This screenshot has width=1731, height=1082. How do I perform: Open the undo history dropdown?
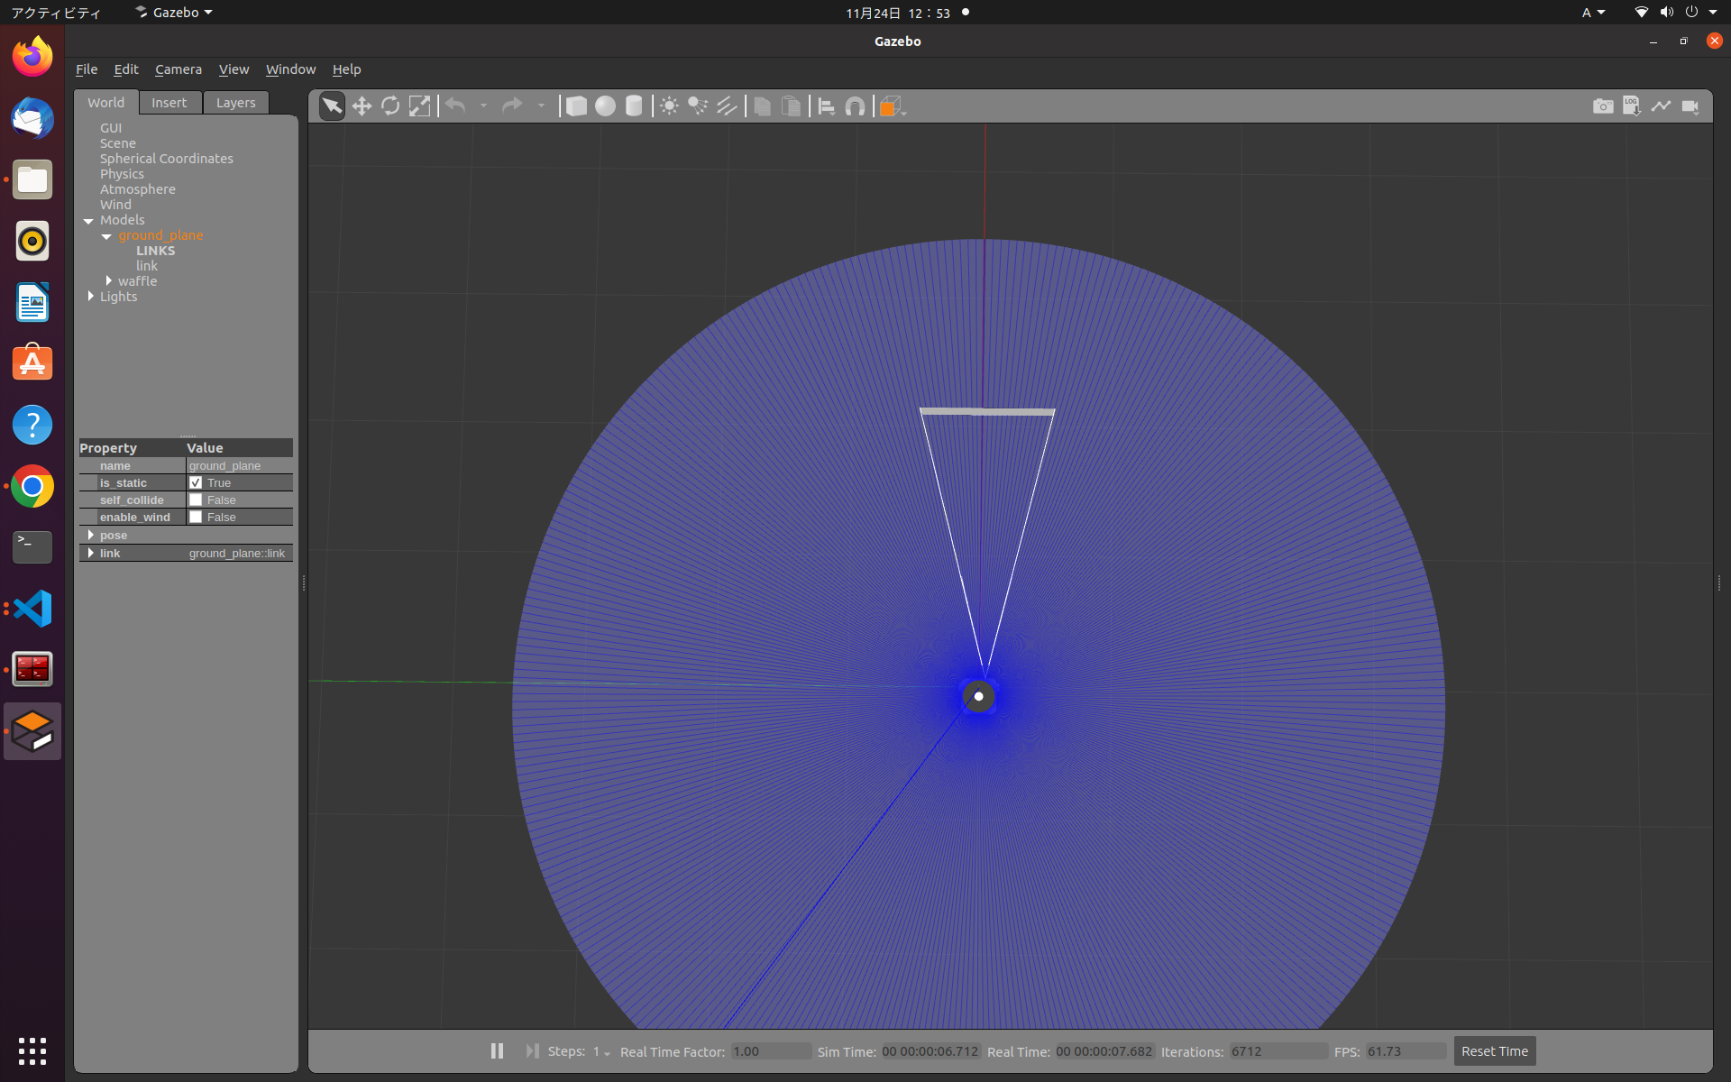(x=483, y=106)
